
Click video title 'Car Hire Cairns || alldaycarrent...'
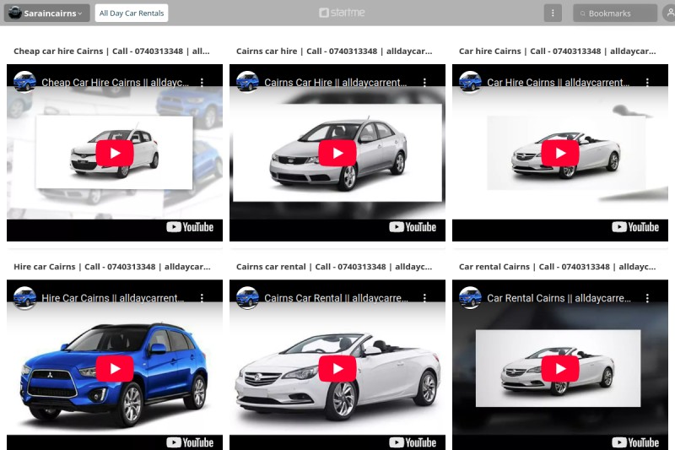(x=558, y=83)
